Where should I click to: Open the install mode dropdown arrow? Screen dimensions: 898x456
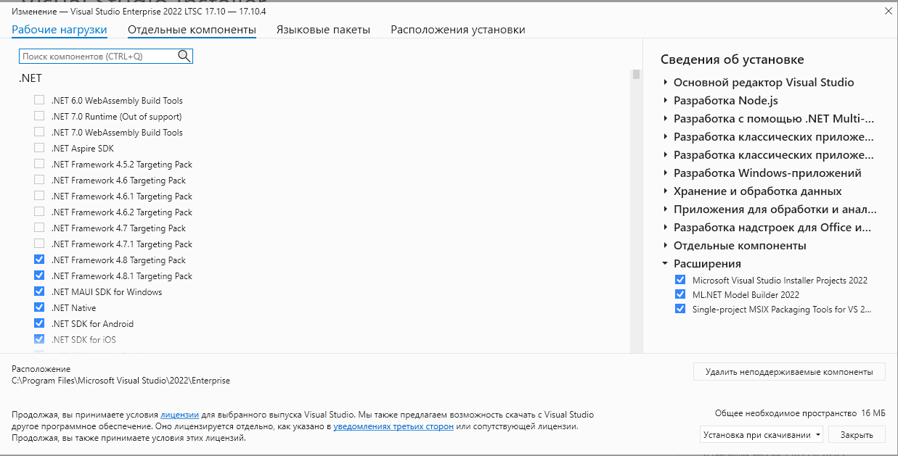coord(819,435)
